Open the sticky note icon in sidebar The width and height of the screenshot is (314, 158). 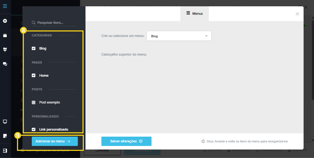pyautogui.click(x=5, y=136)
